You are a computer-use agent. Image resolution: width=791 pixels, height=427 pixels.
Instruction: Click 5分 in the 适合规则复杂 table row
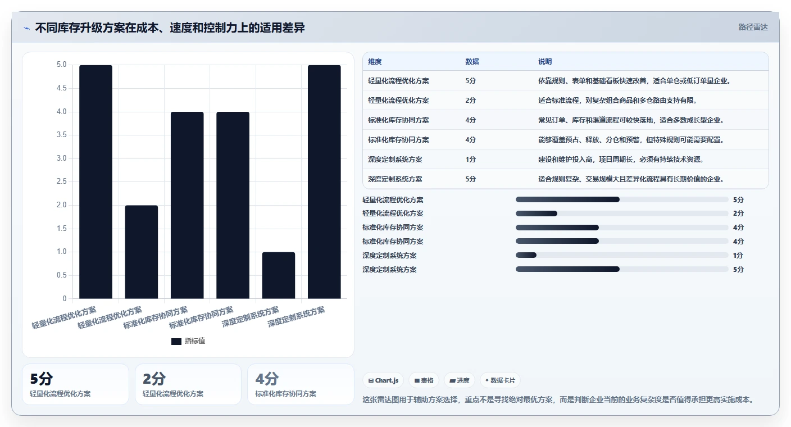pos(471,179)
